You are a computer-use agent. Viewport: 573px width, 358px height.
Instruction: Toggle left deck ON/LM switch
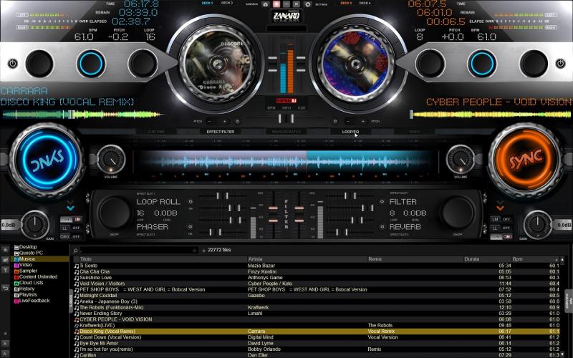click(x=71, y=220)
